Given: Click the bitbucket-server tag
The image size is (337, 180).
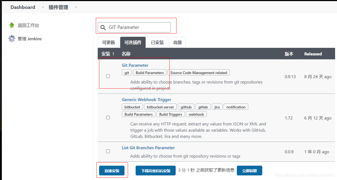Looking at the screenshot, I should (x=160, y=107).
